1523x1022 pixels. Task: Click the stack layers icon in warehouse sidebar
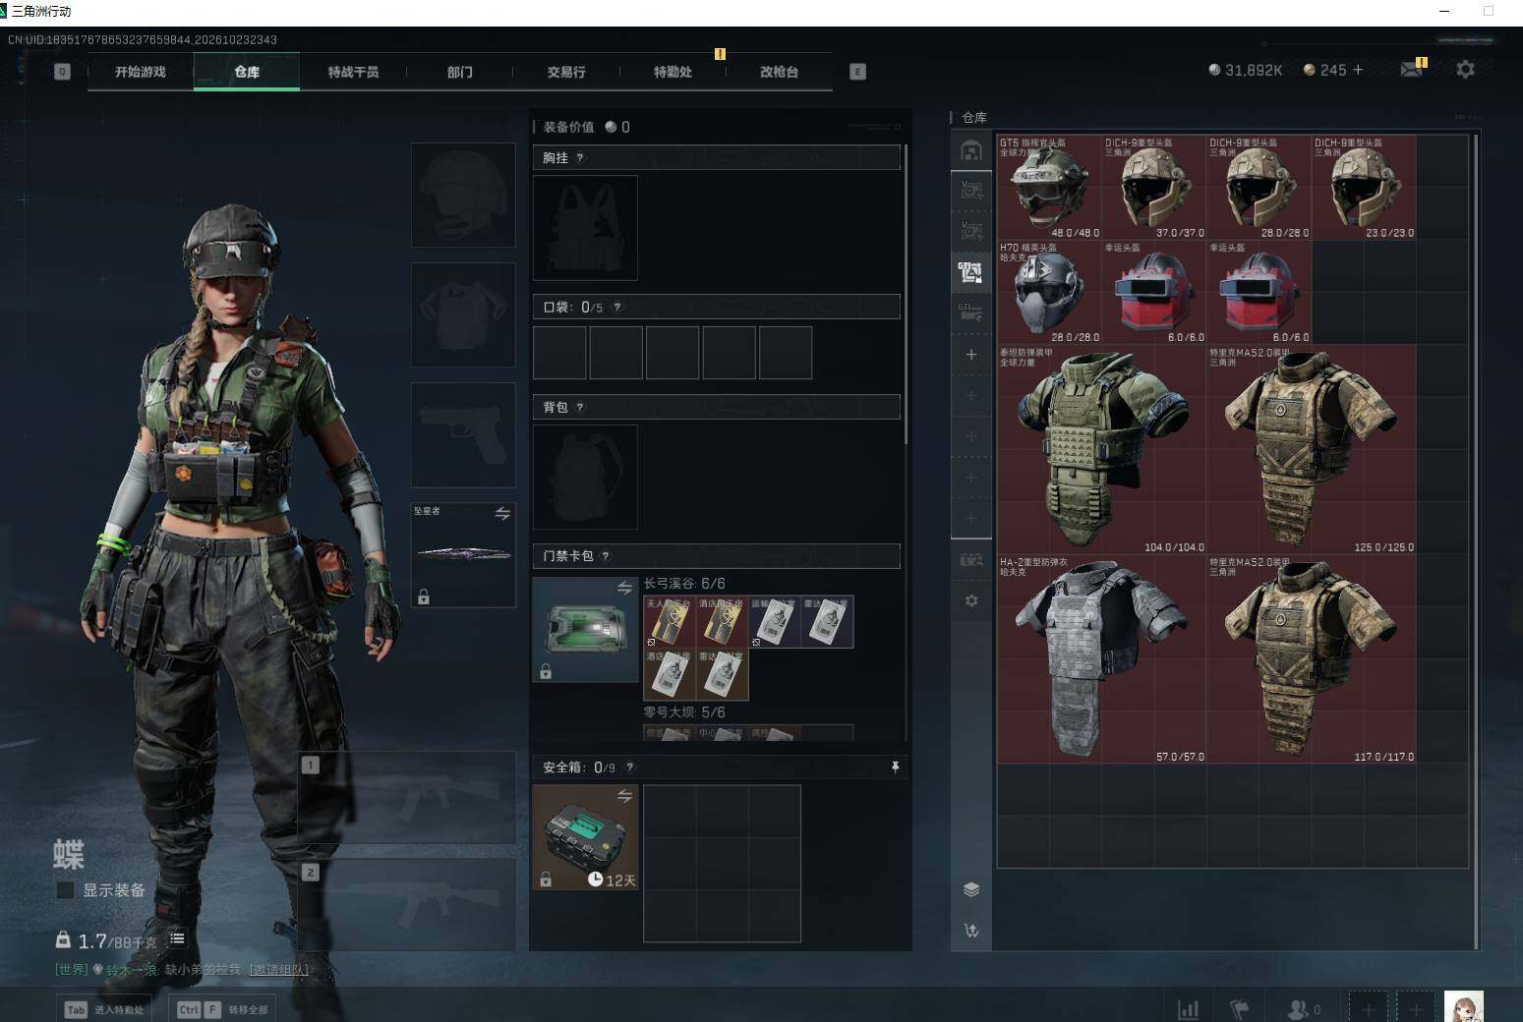(x=971, y=889)
